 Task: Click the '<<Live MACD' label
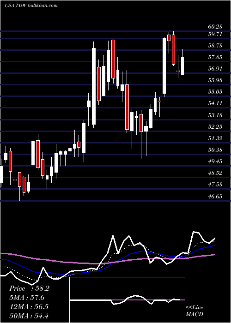[x=195, y=311]
